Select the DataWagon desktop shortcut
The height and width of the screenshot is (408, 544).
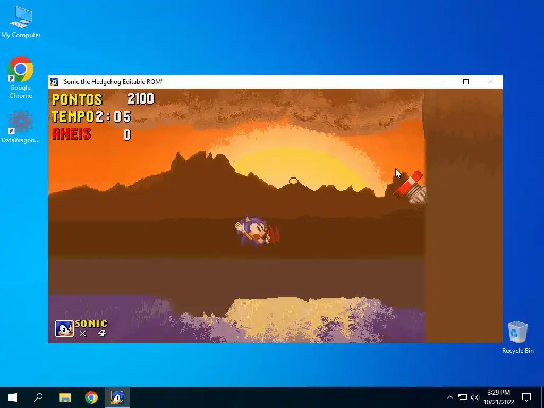21,126
